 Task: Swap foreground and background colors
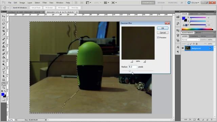(x=5, y=91)
